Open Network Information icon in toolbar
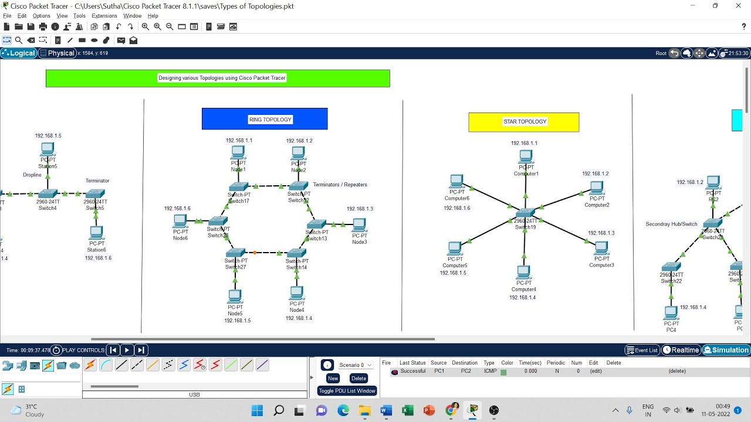This screenshot has width=751, height=422. 55,26
